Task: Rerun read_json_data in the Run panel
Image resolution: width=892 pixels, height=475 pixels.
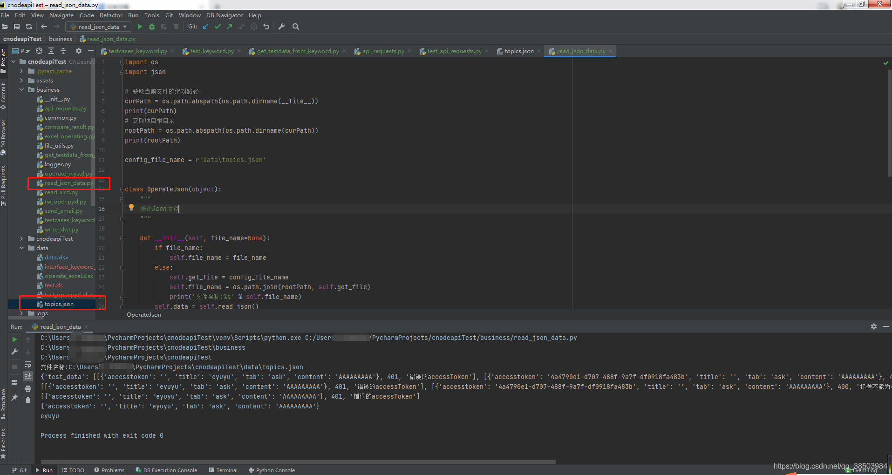Action: coord(14,339)
